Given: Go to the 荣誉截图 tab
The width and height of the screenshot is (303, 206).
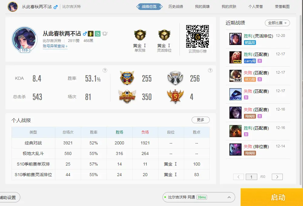Looking at the screenshot, I should (x=282, y=7).
